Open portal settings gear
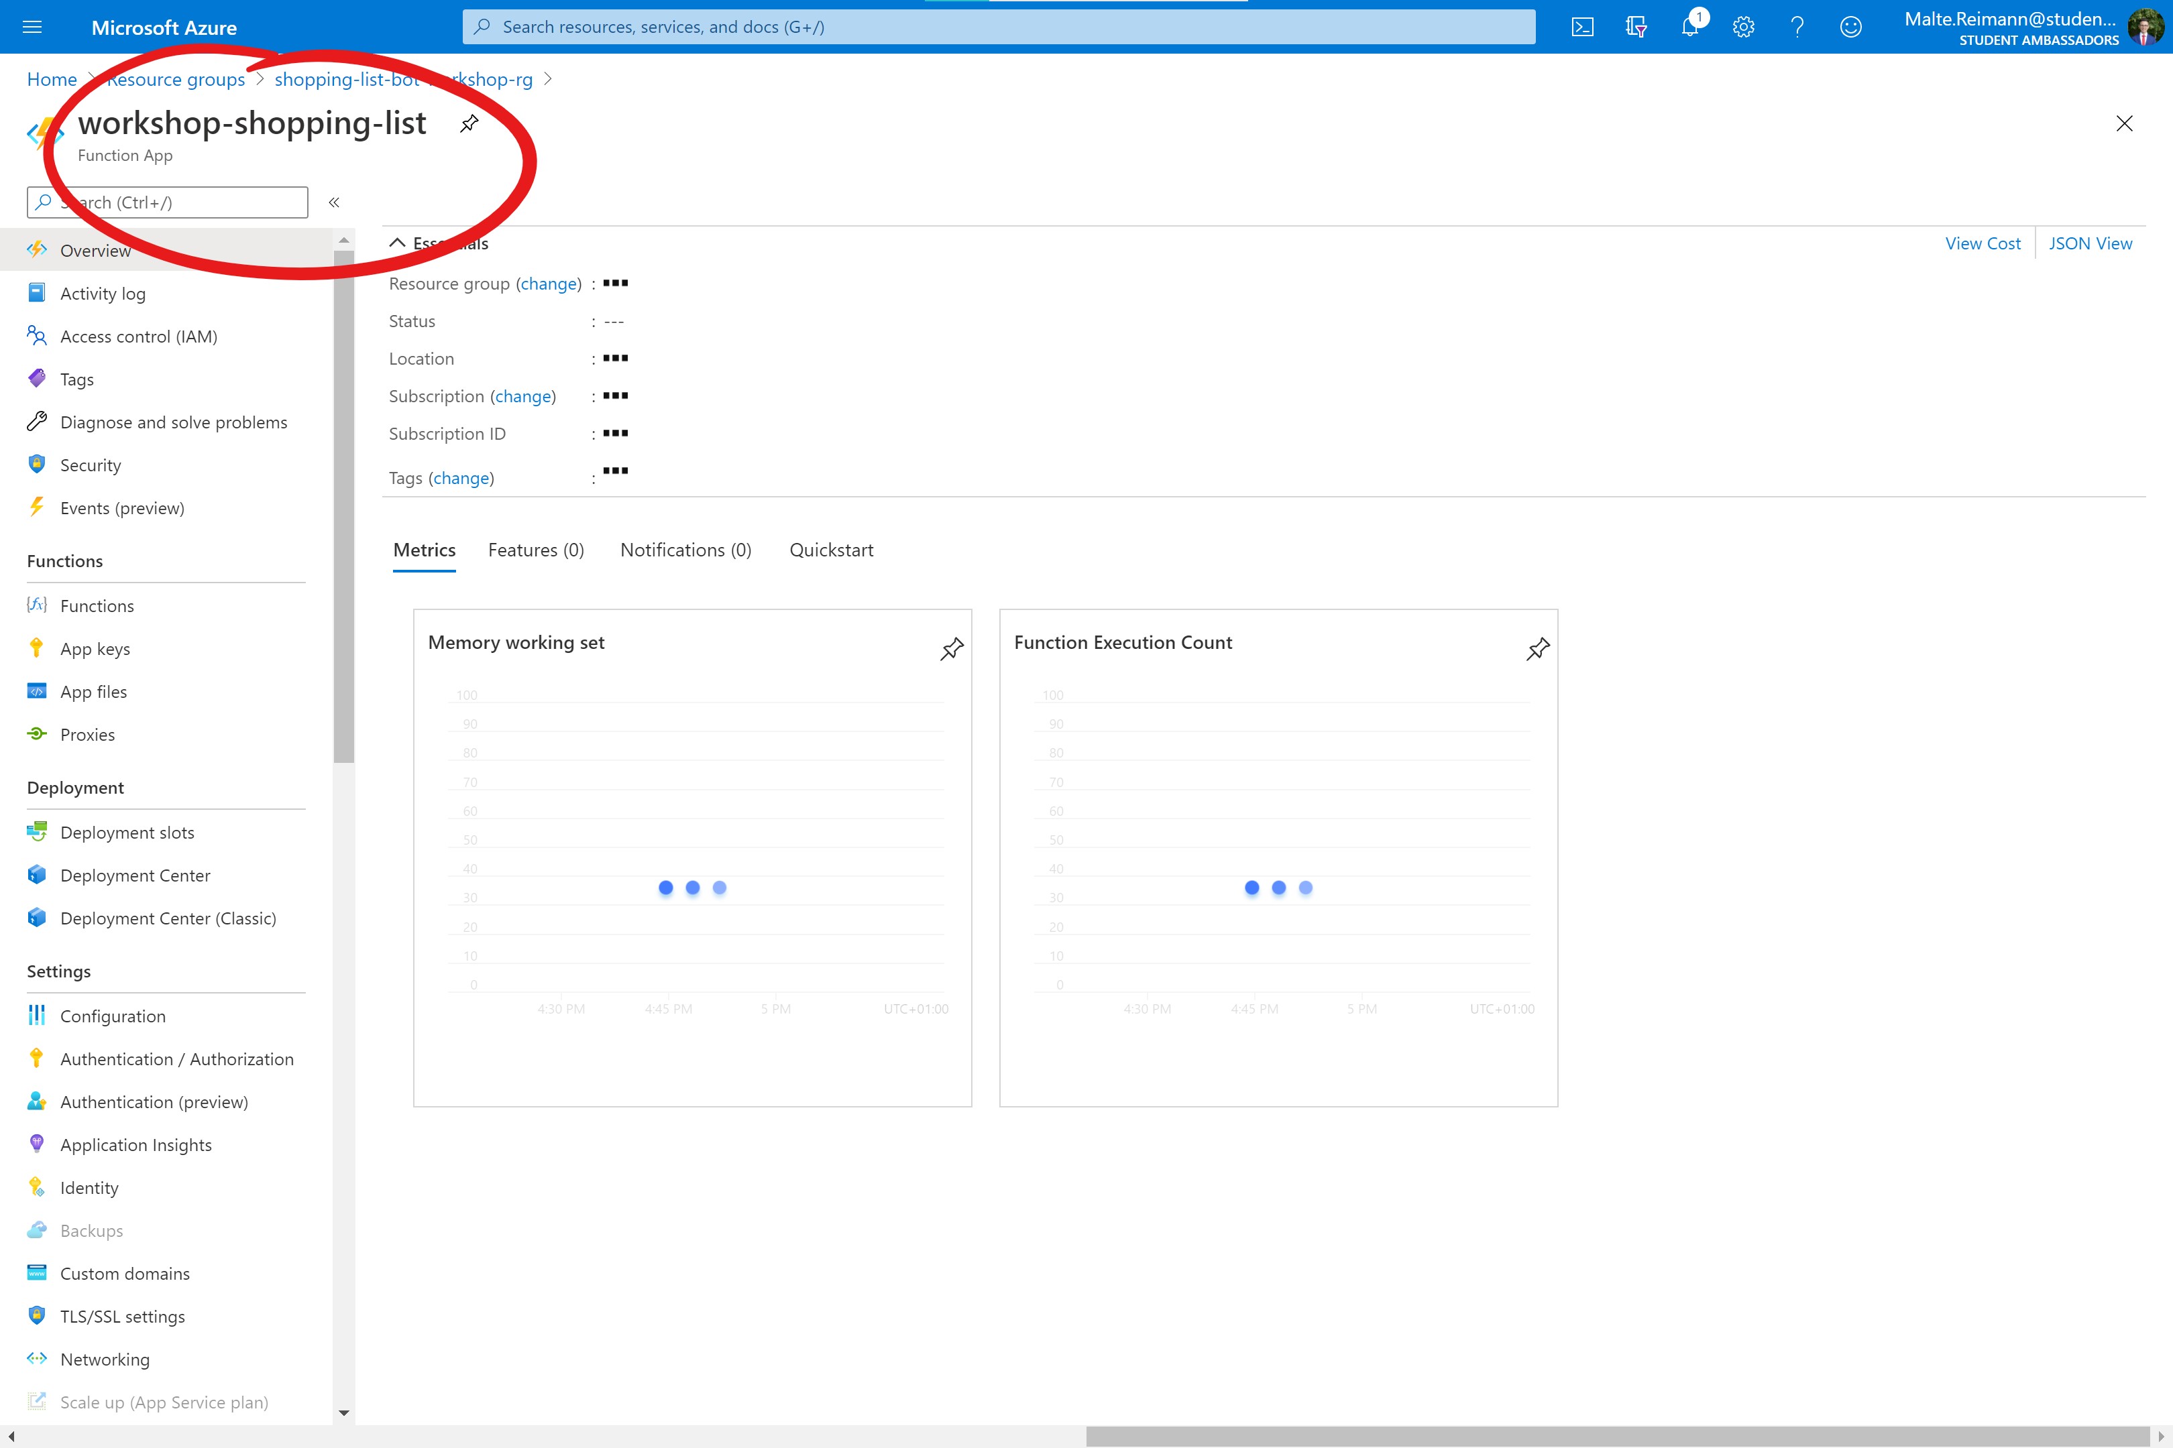Screen dimensions: 2173x1448 (x=1743, y=27)
